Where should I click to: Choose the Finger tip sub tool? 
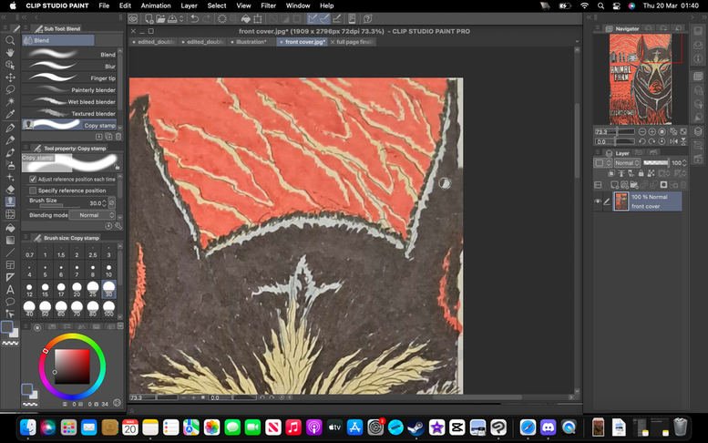click(x=69, y=78)
